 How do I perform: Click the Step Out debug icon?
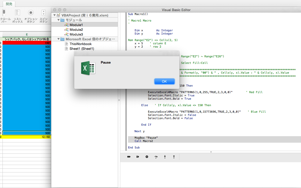coord(174,157)
